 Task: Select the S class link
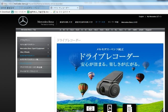(112, 30)
